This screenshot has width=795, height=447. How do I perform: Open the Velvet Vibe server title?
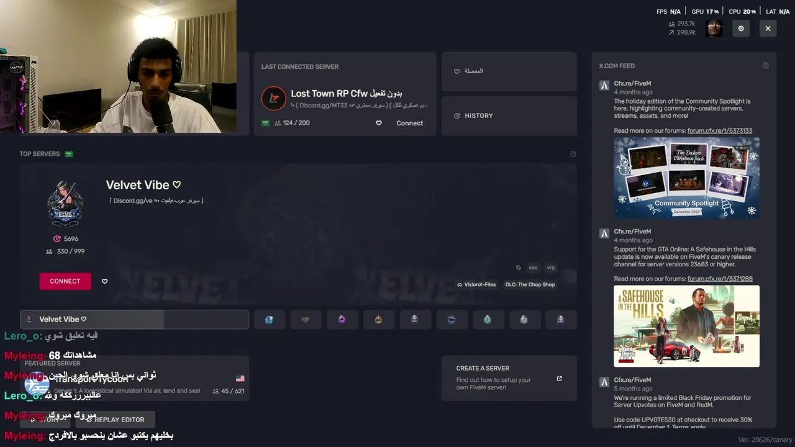[x=143, y=185]
